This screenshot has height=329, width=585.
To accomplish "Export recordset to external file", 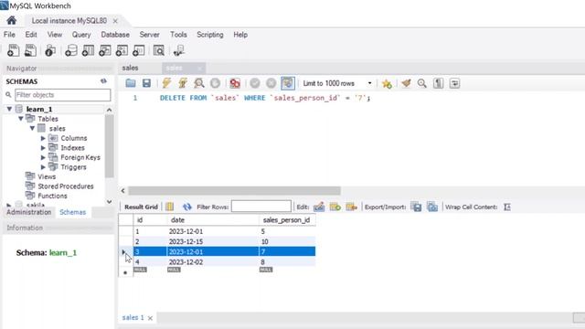I will (x=416, y=207).
